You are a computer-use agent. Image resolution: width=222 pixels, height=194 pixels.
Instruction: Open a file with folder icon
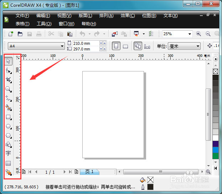(20, 34)
